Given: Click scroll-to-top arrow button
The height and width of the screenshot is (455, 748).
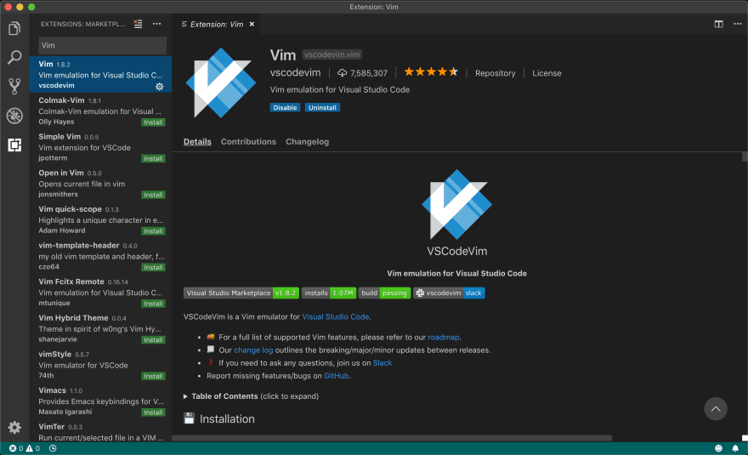Looking at the screenshot, I should [716, 409].
